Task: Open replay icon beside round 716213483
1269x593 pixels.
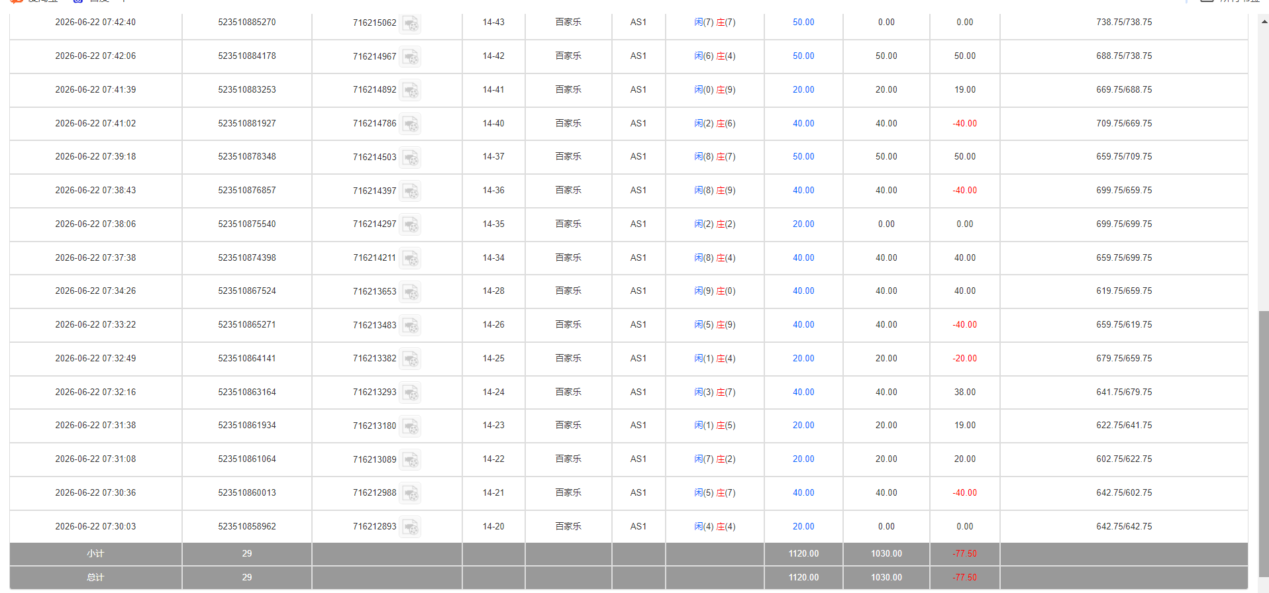Action: point(411,326)
